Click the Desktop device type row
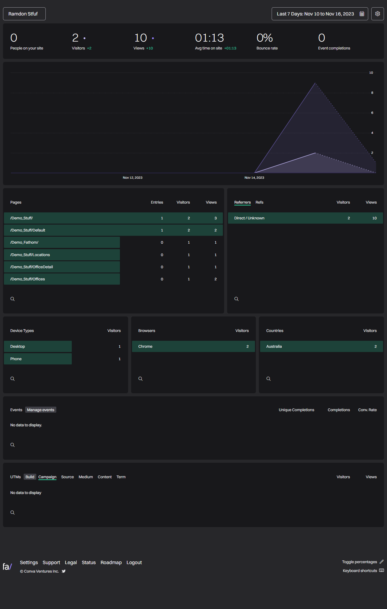Viewport: 387px width, 609px height. tap(65, 347)
